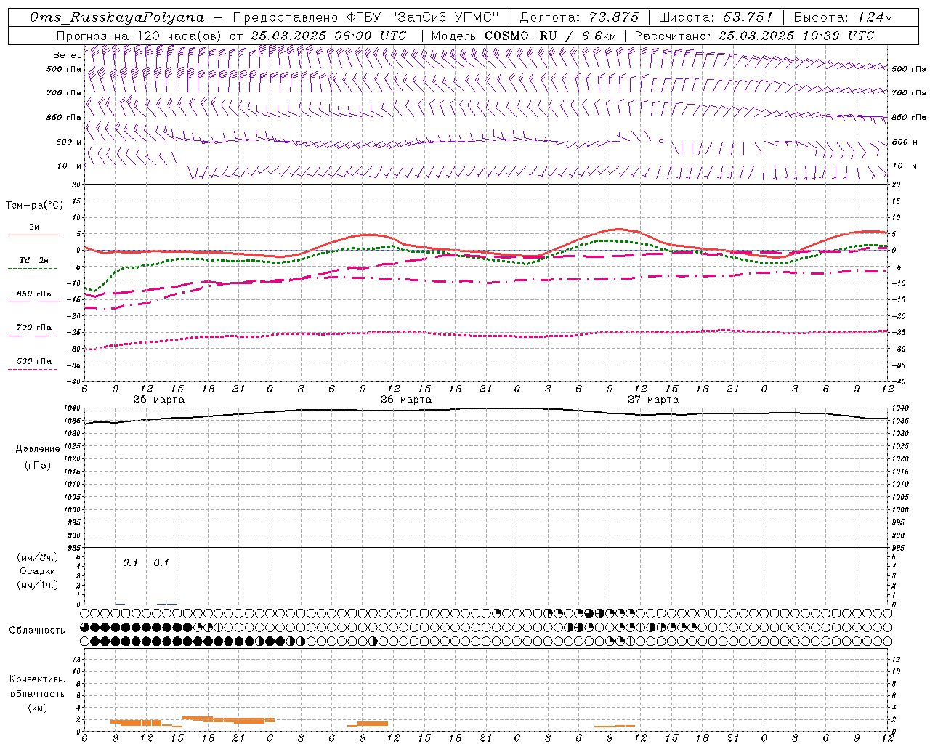930x744 pixels.
Task: Select the 10 м wind level label on left
Action: point(69,166)
